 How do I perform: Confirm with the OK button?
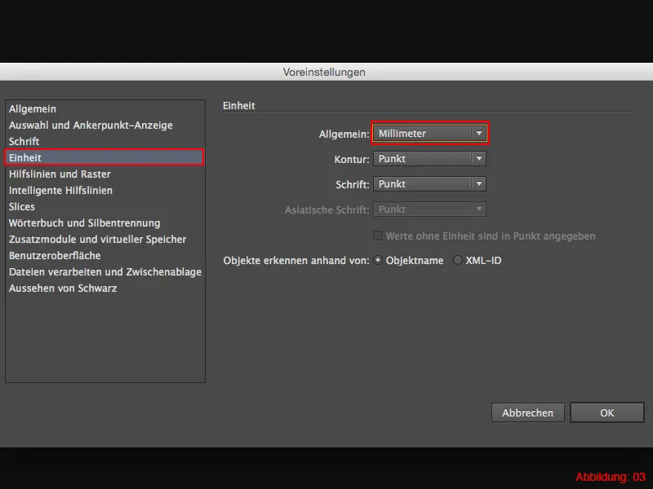click(x=606, y=412)
